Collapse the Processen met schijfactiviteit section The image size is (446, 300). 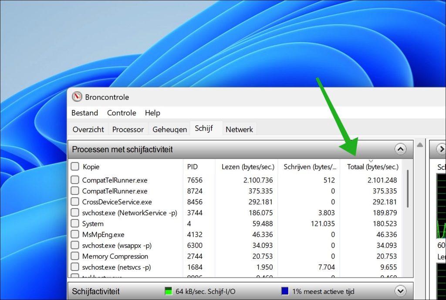coord(400,149)
